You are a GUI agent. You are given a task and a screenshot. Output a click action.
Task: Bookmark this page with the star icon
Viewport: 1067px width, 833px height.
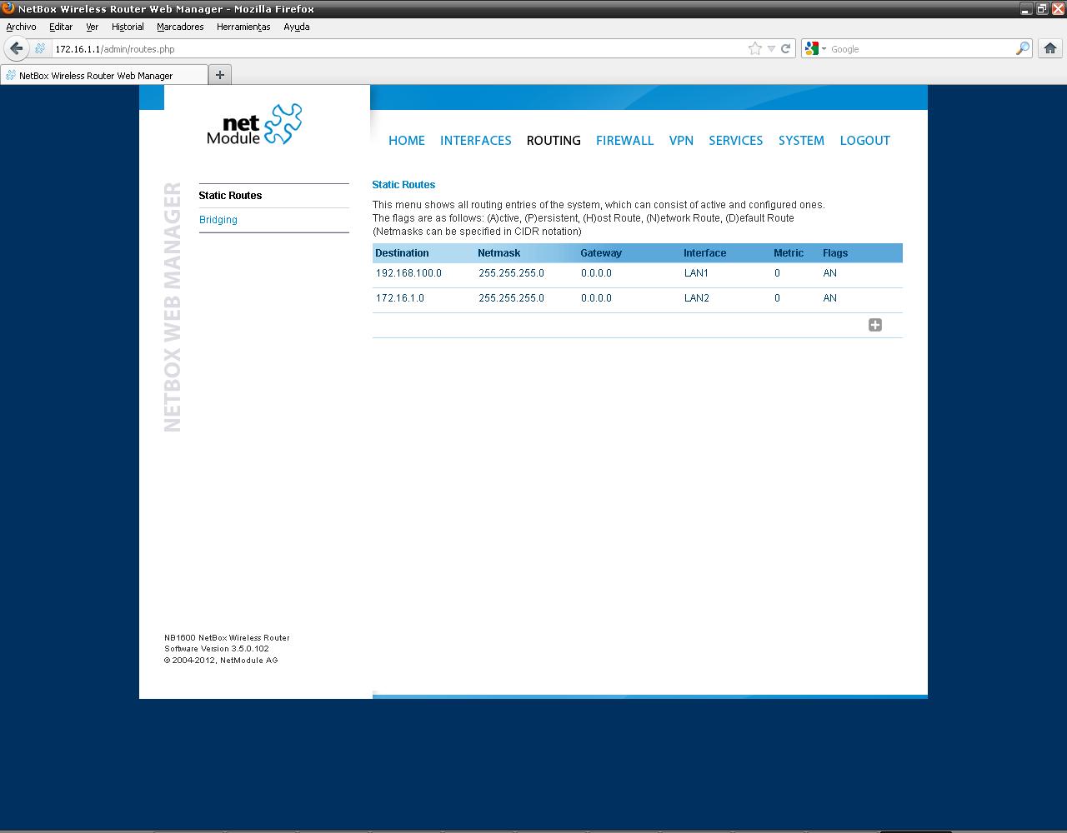[x=755, y=48]
